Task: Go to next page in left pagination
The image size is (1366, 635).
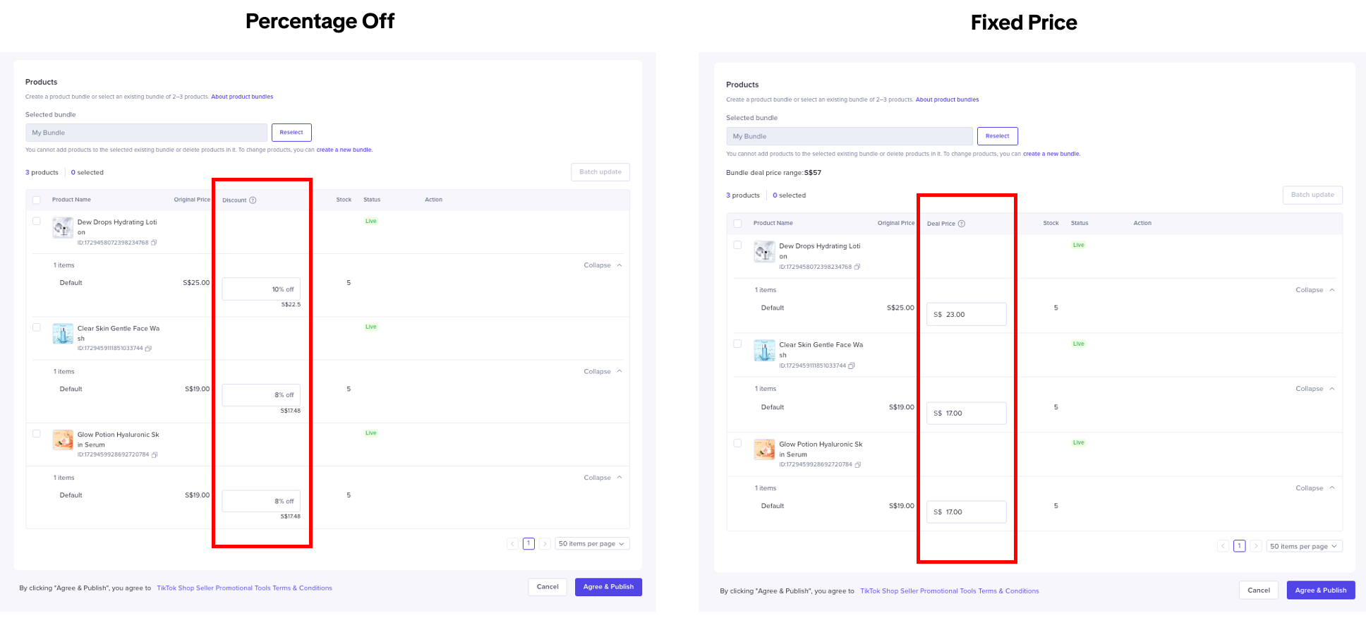Action: [545, 544]
